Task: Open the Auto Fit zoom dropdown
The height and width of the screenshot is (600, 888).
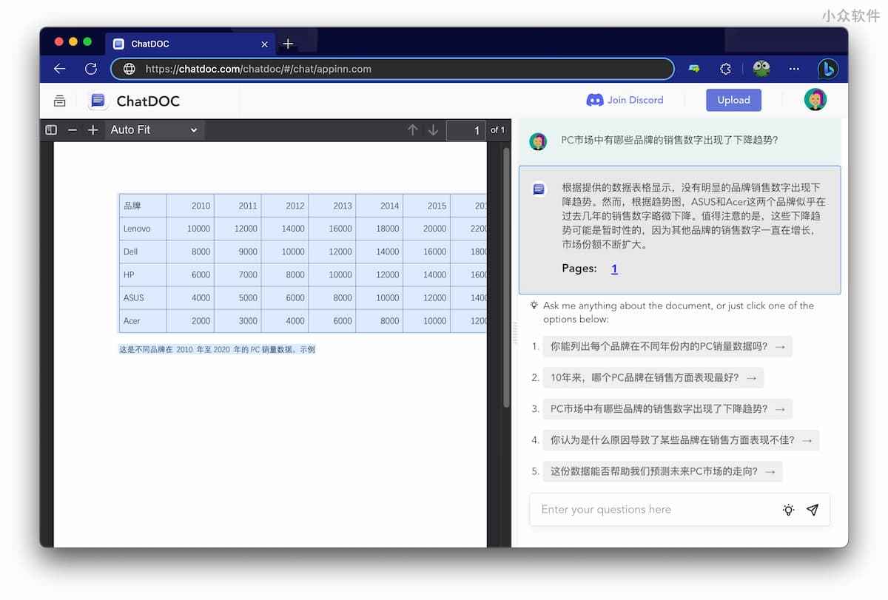Action: pyautogui.click(x=154, y=130)
